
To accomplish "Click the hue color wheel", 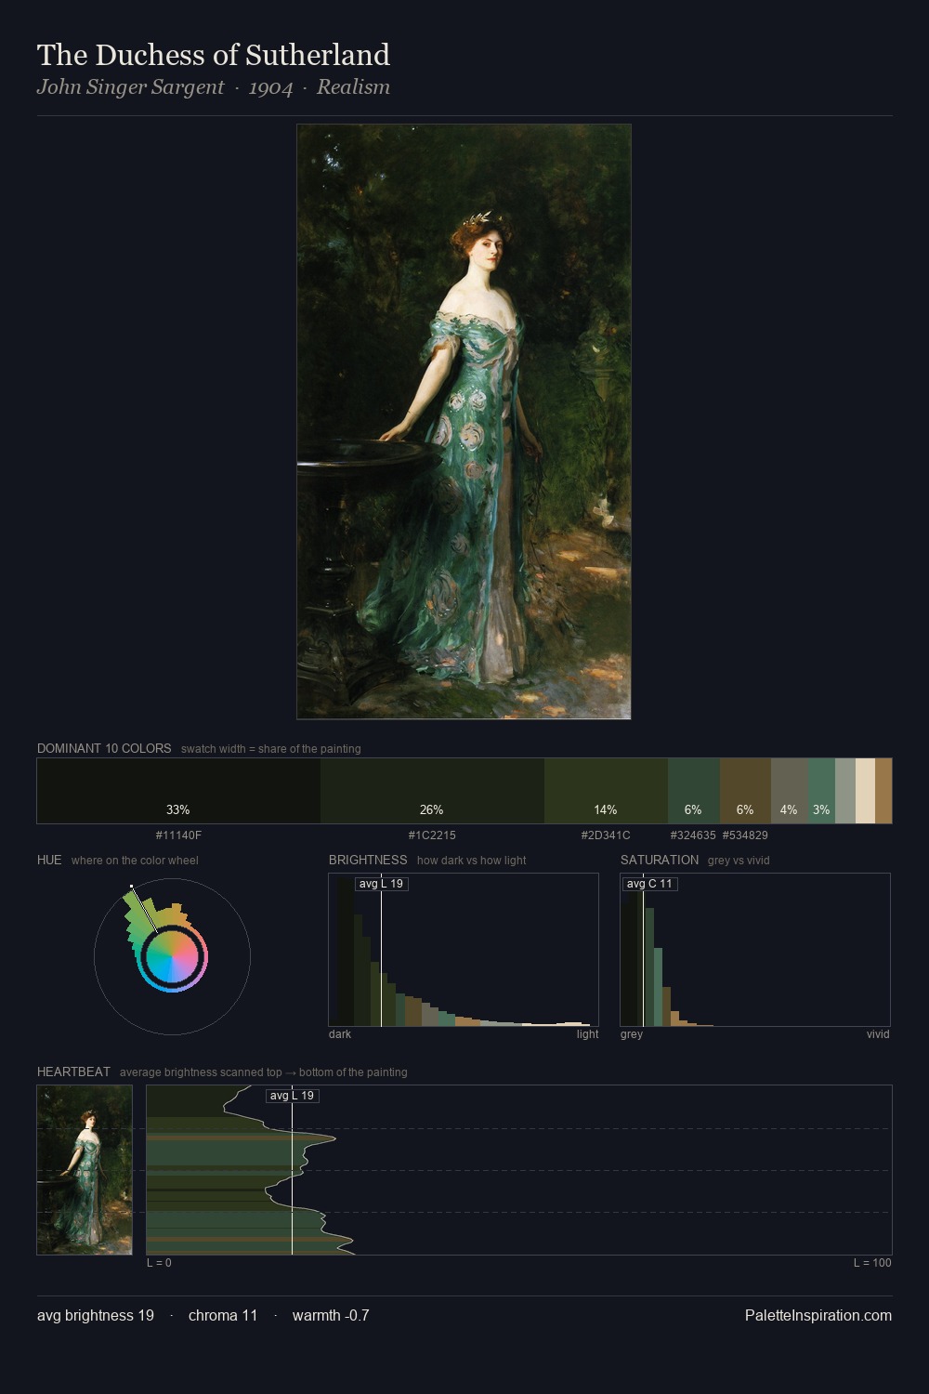I will (172, 956).
